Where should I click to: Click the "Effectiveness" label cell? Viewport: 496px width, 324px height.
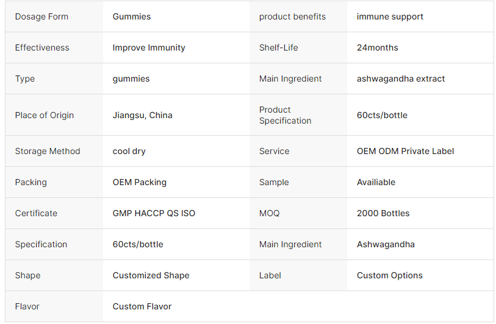tap(42, 48)
